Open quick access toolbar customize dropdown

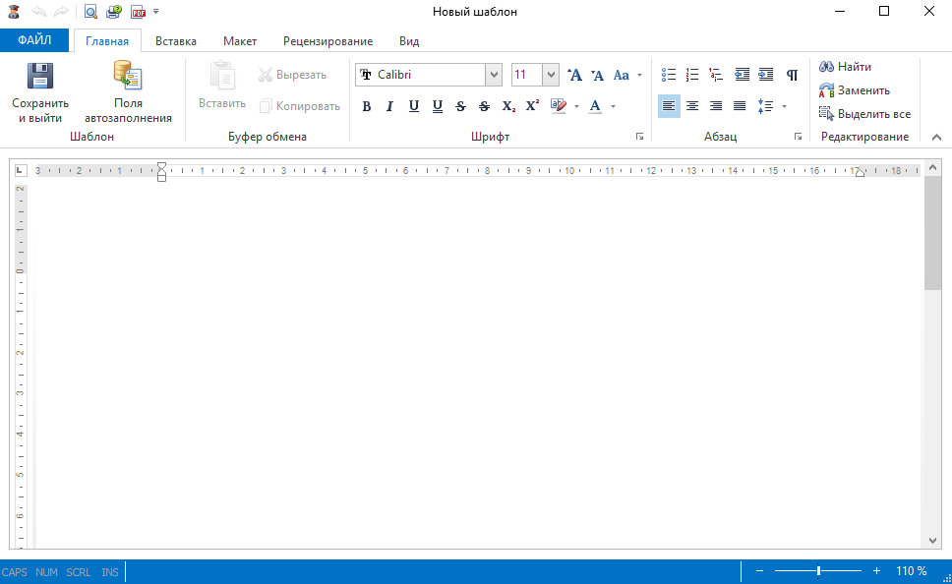[x=156, y=12]
